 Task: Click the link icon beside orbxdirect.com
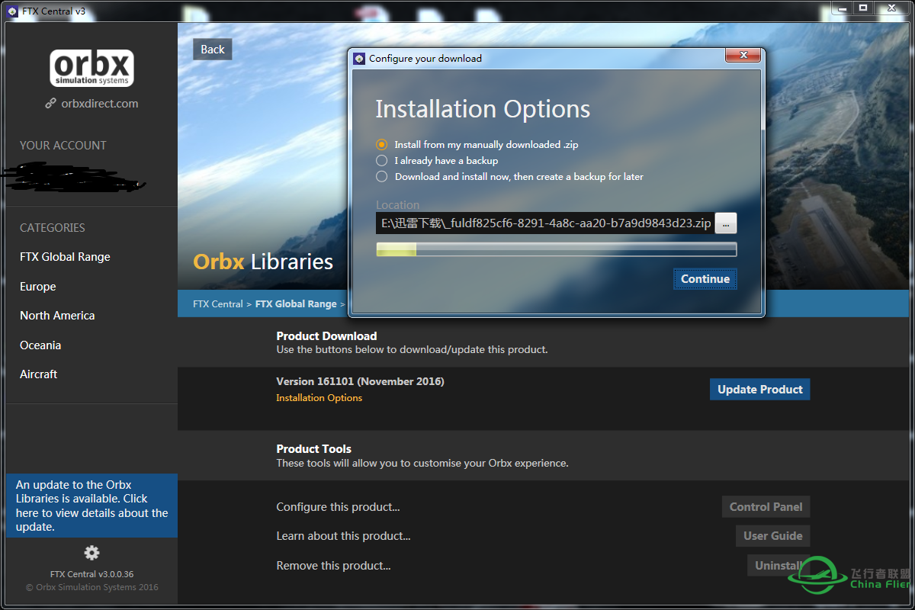point(50,104)
